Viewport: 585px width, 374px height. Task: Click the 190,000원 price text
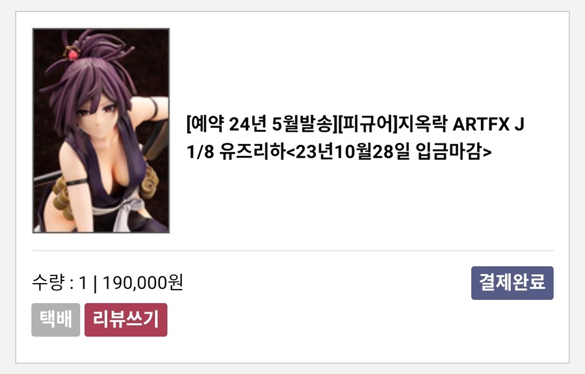142,282
